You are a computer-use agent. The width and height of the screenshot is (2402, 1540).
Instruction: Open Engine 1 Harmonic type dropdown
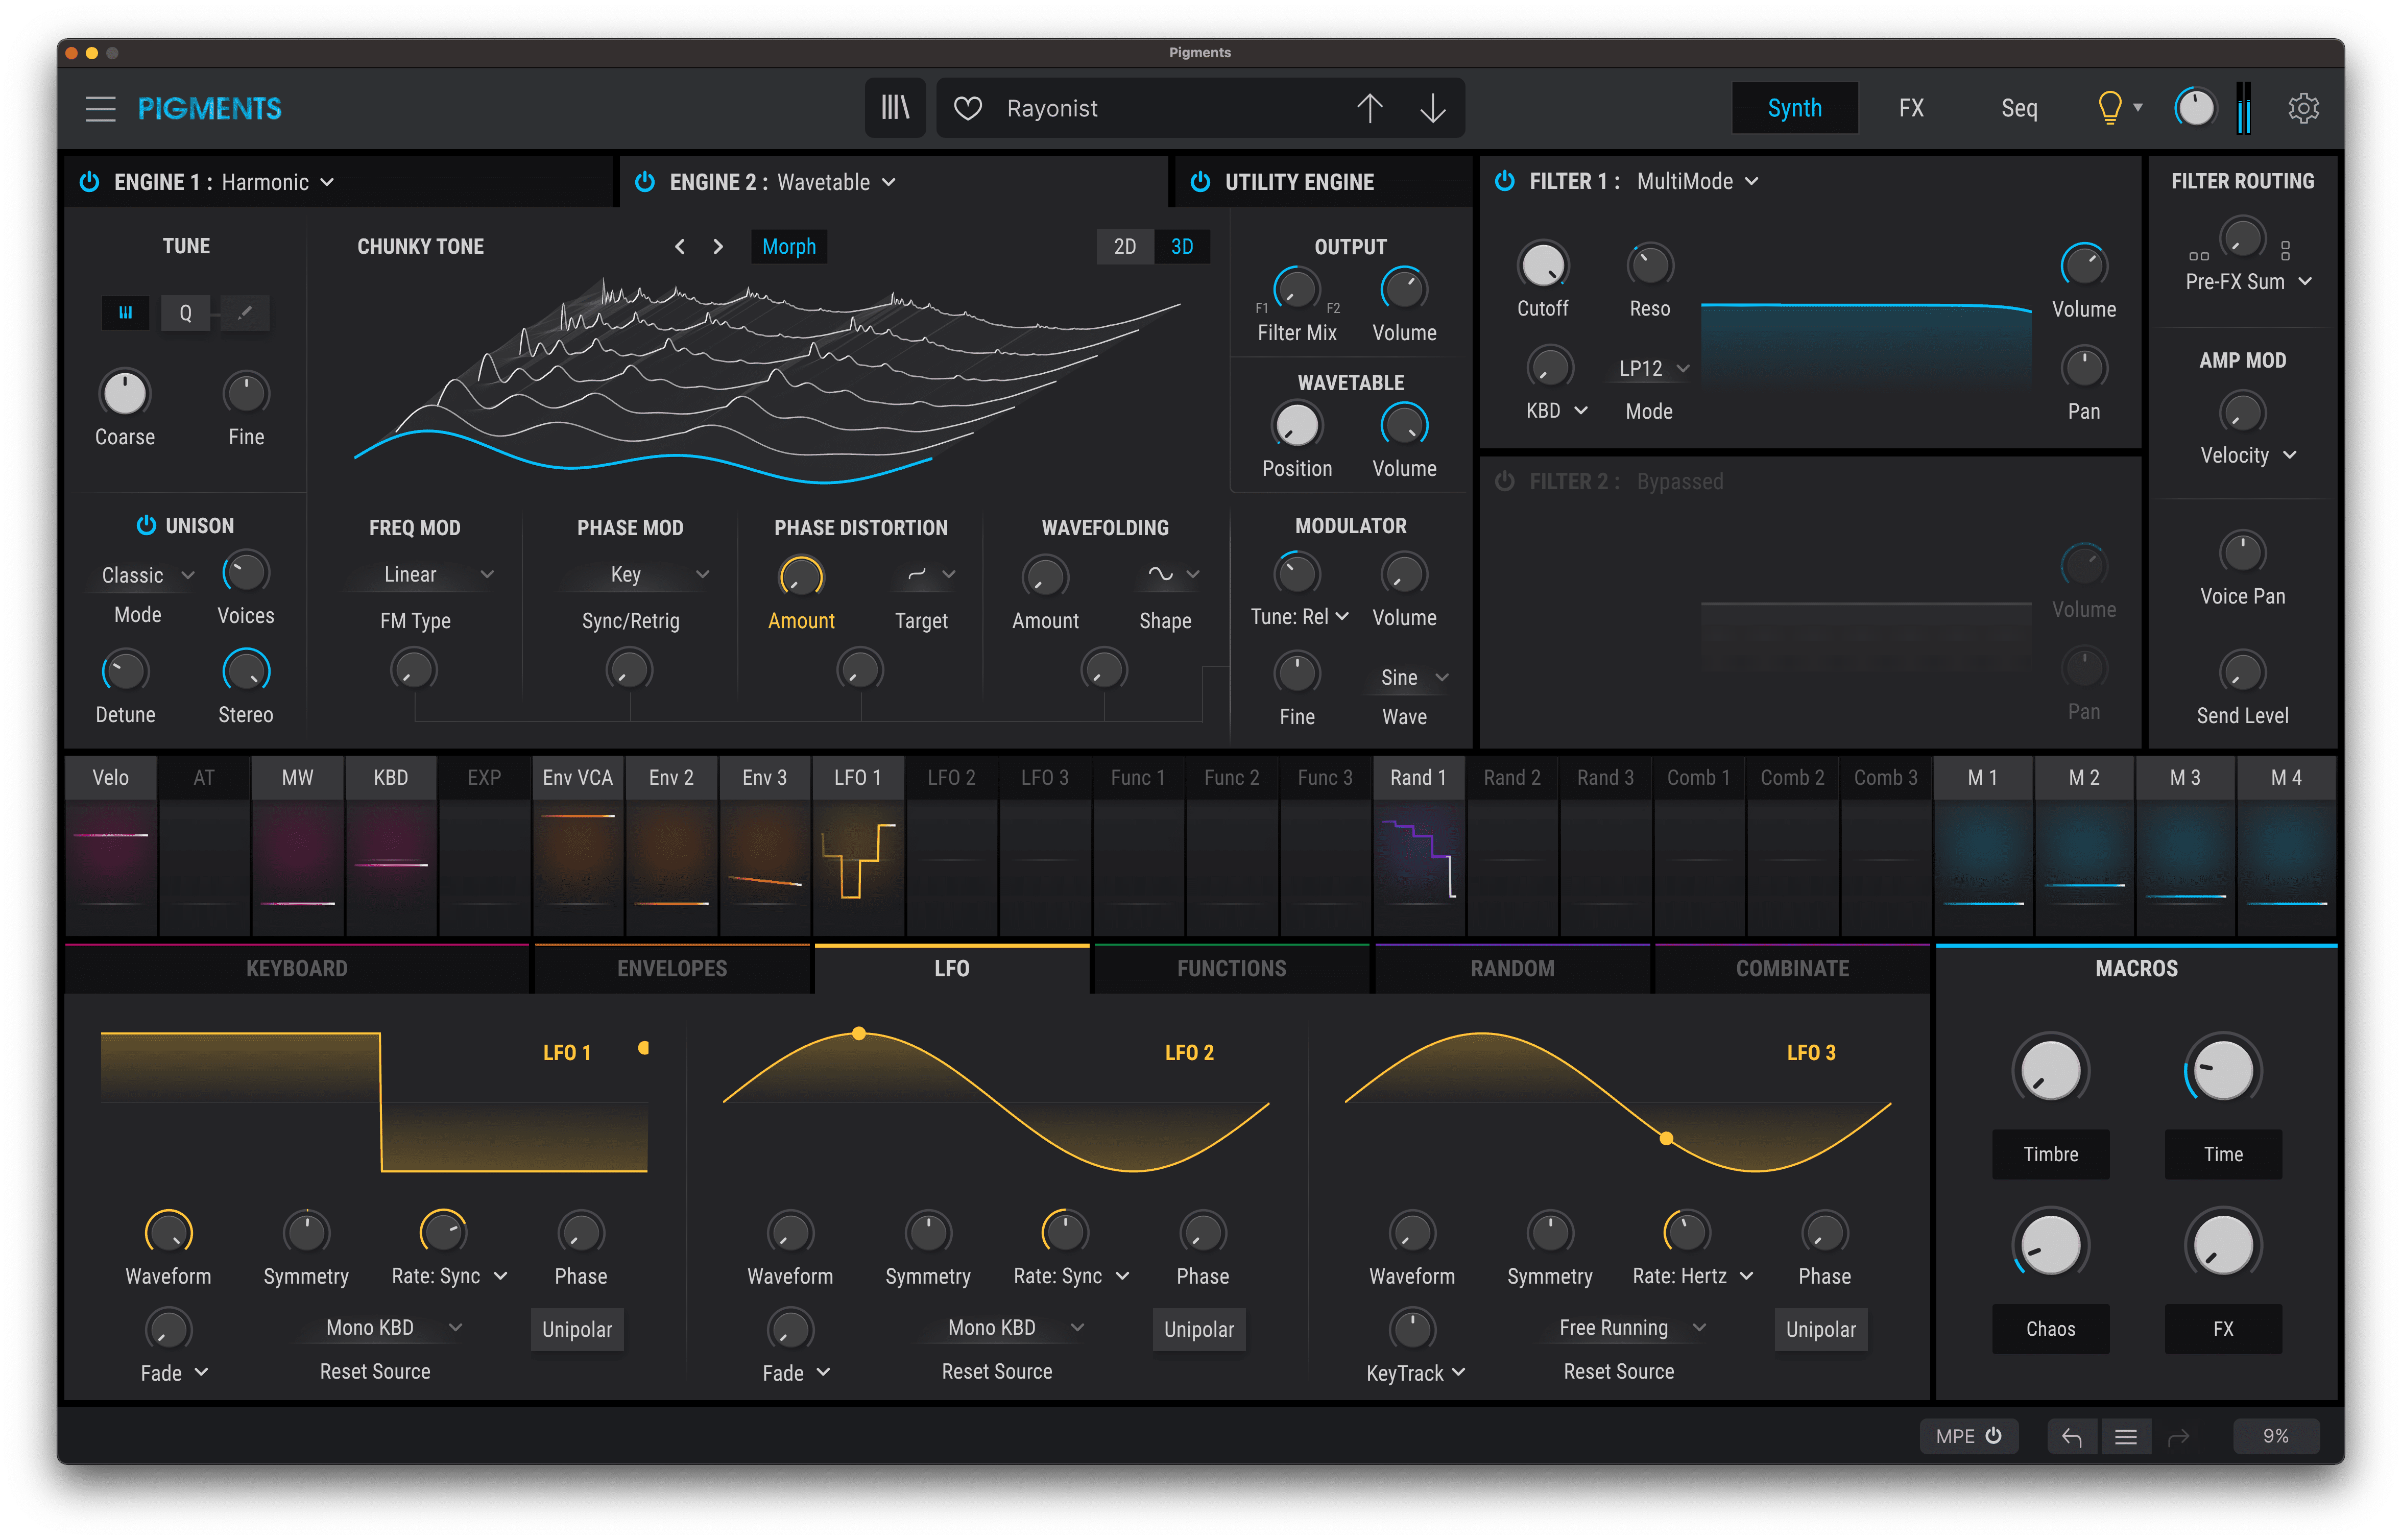[277, 182]
